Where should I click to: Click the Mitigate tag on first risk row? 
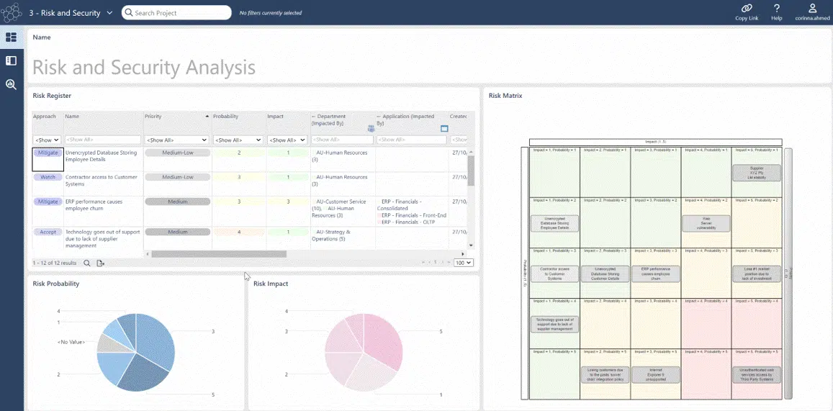(48, 153)
